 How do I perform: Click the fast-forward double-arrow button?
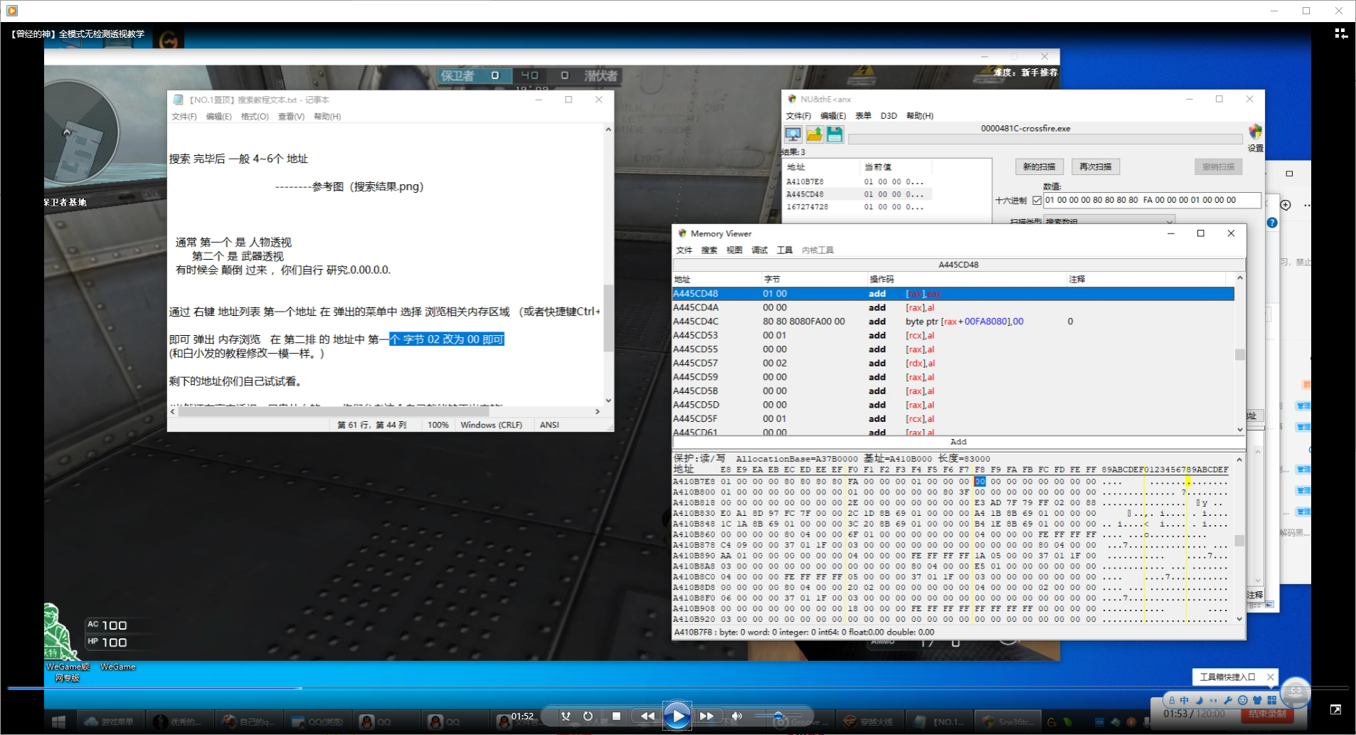point(706,716)
